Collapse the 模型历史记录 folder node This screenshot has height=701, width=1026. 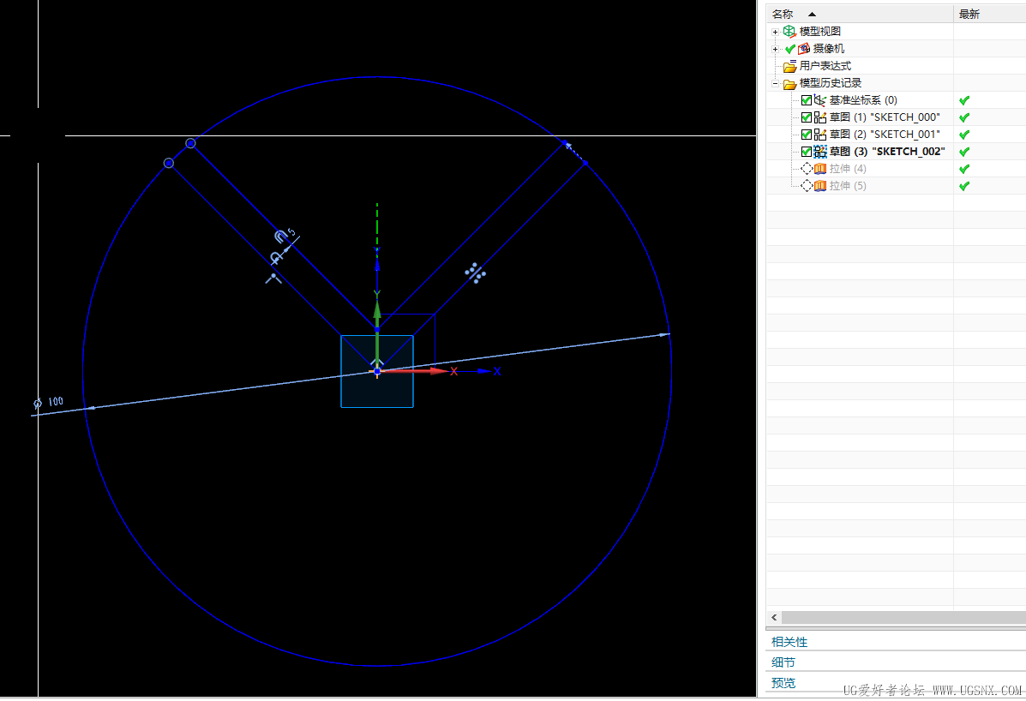click(776, 84)
